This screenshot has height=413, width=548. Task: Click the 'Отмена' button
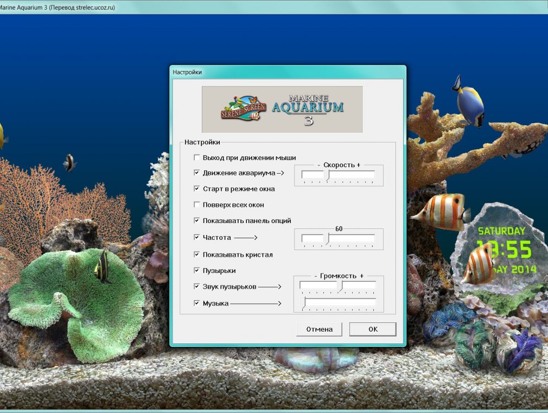click(319, 329)
